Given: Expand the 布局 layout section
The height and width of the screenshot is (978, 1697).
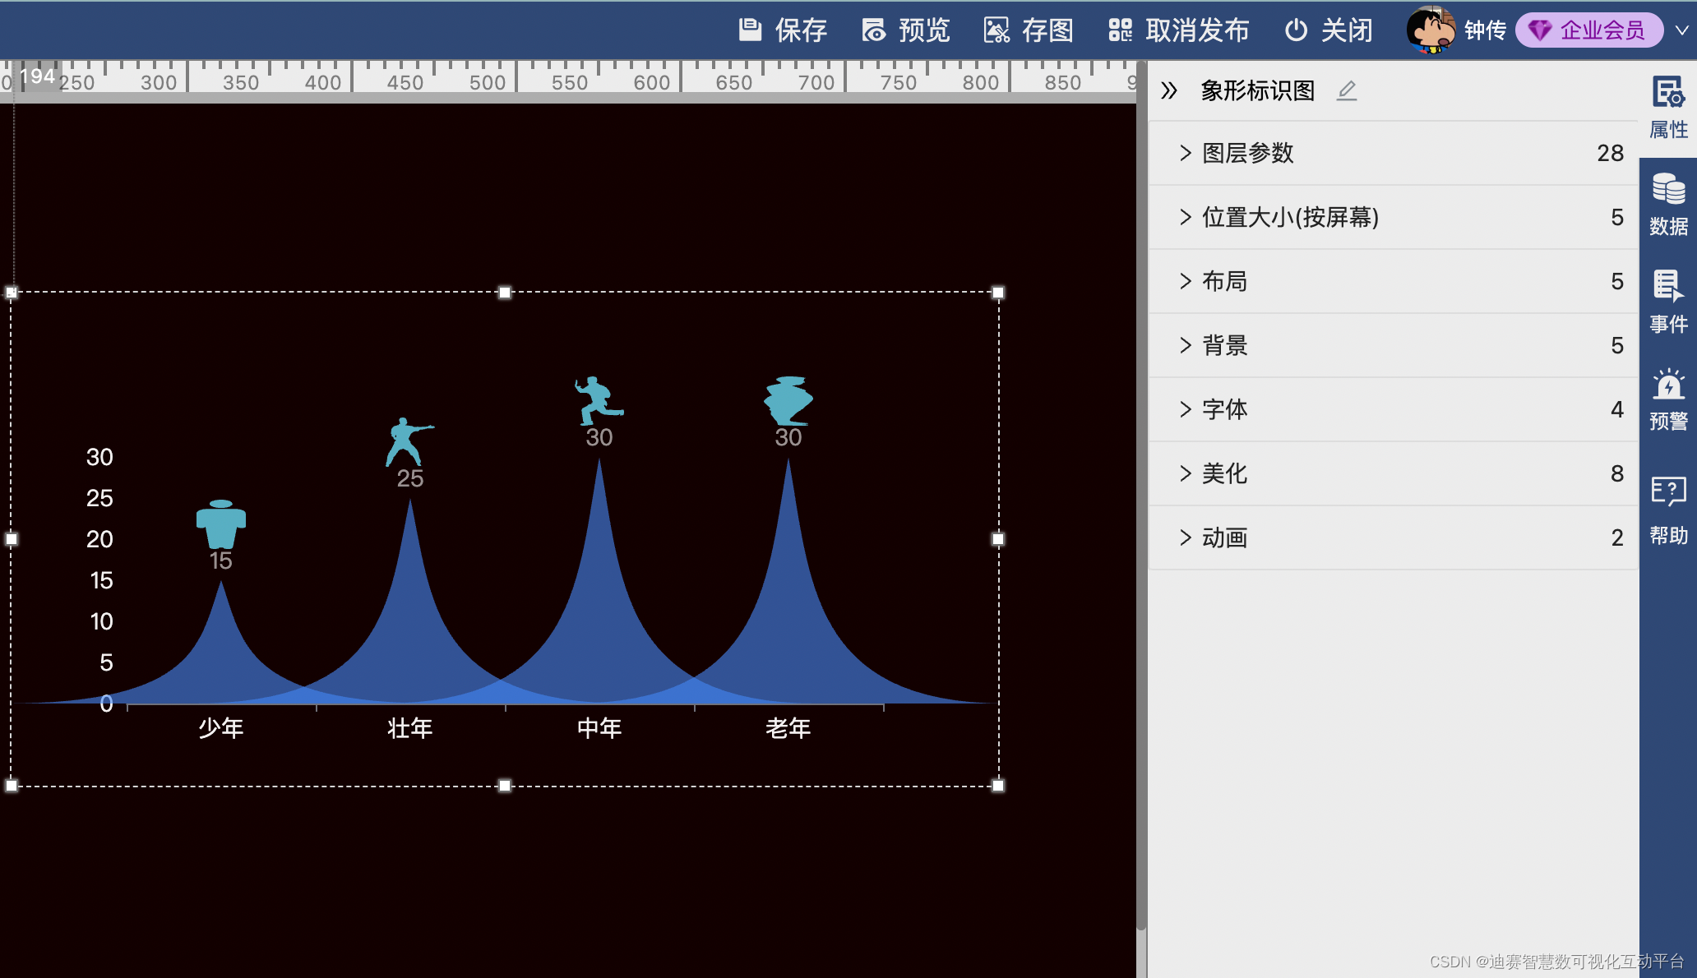Looking at the screenshot, I should [1394, 281].
